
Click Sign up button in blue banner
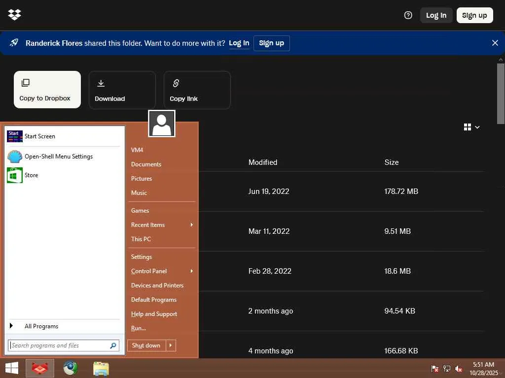(x=272, y=43)
